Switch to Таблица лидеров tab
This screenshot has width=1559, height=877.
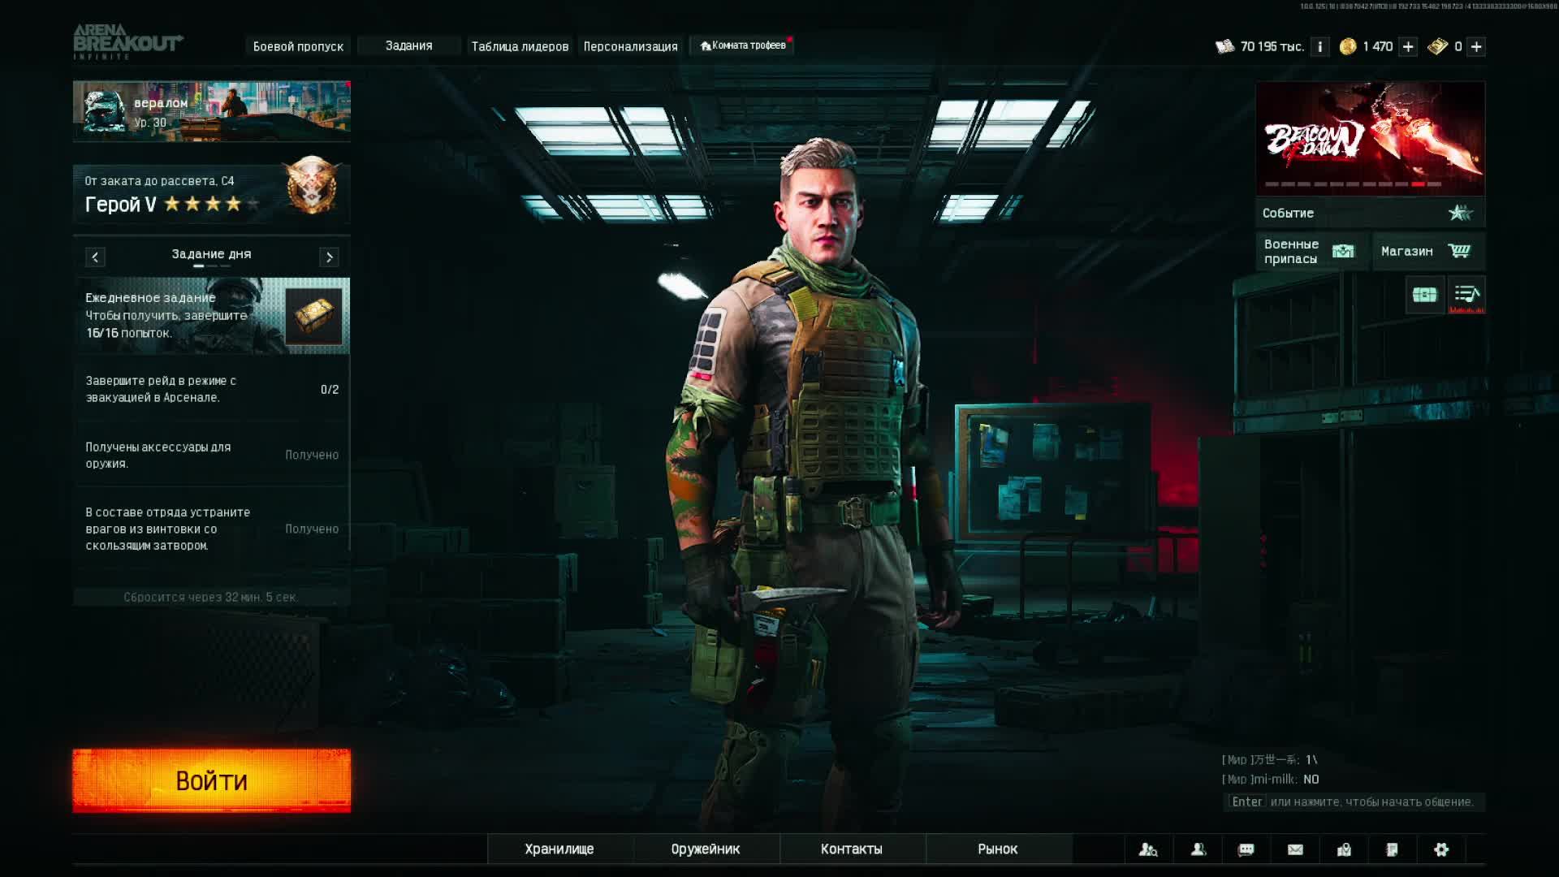click(x=520, y=46)
